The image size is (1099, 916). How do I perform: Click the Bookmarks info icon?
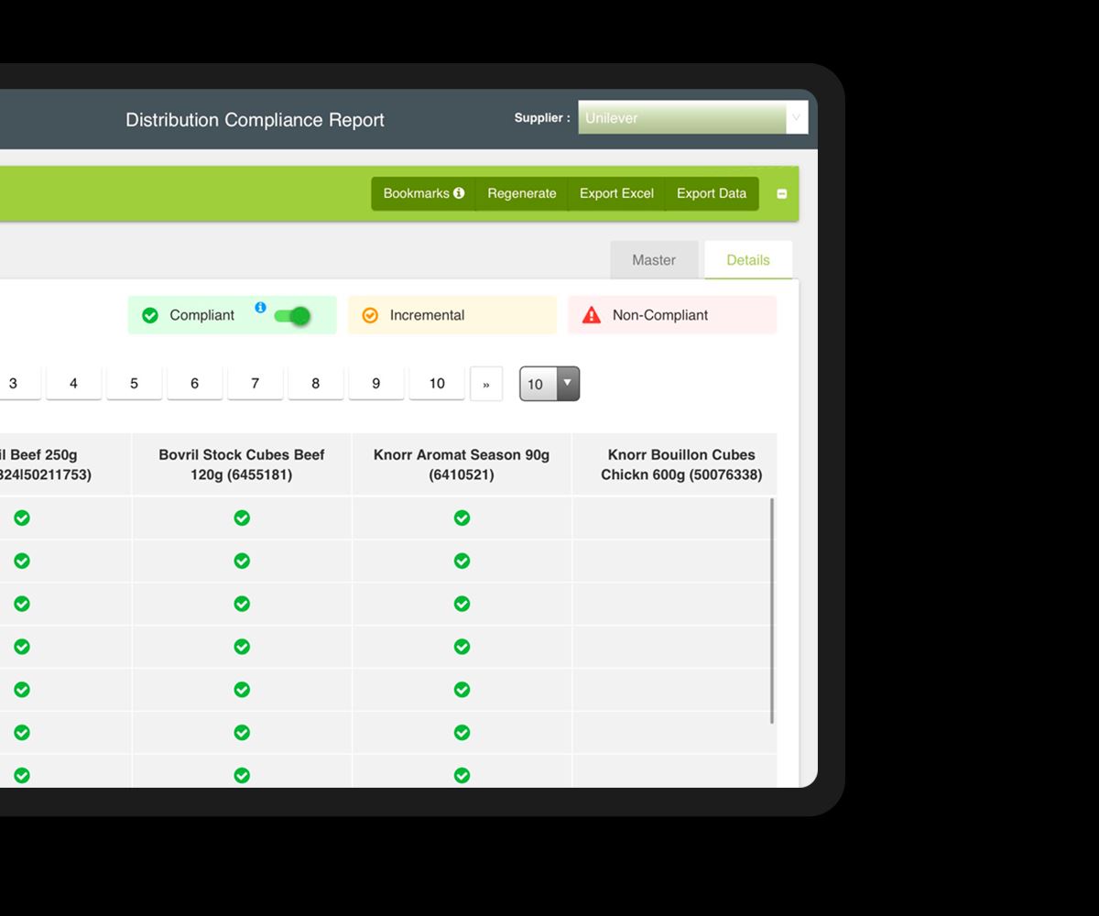[x=459, y=193]
